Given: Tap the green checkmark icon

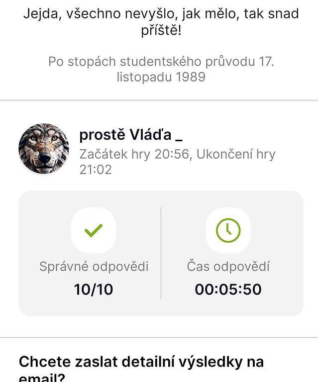Looking at the screenshot, I should 93,230.
